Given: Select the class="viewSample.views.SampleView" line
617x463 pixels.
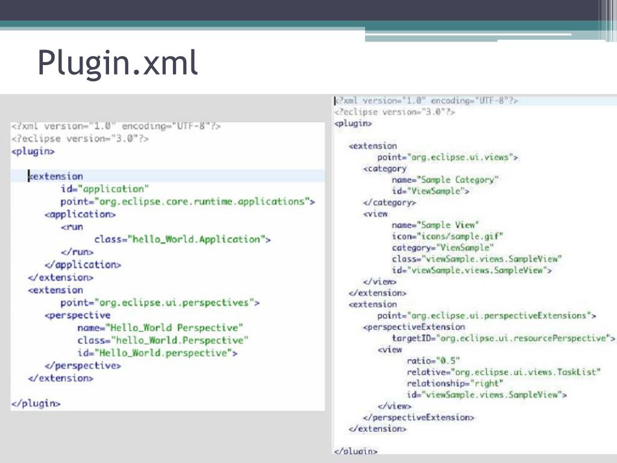Looking at the screenshot, I should tap(477, 259).
